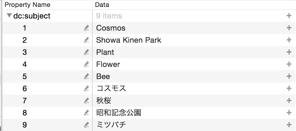Click the Property Name column header

pyautogui.click(x=28, y=5)
